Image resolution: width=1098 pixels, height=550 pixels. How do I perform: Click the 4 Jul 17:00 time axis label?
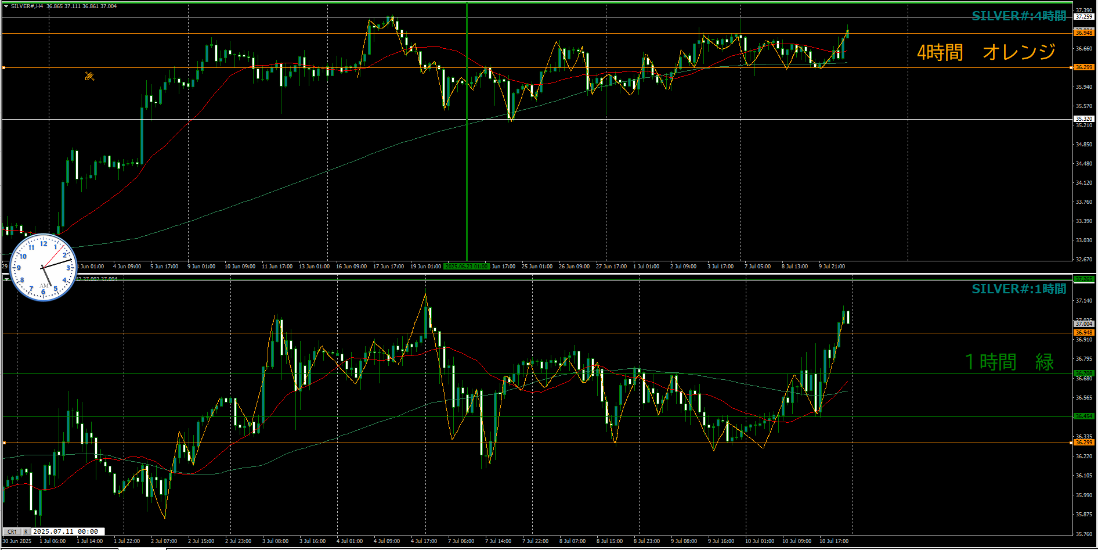(x=424, y=541)
